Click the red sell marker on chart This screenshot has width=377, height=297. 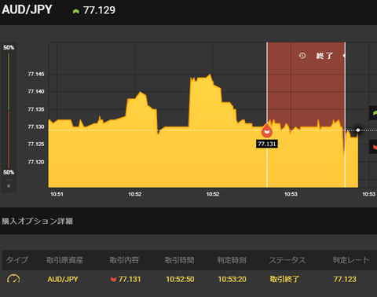point(267,130)
